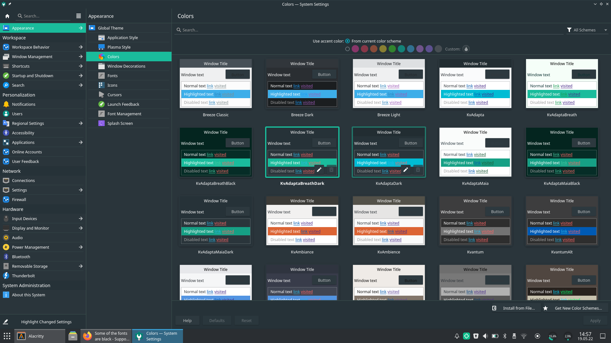Delete the KvAdaptaDark color scheme
This screenshot has height=343, width=611.
[x=418, y=170]
